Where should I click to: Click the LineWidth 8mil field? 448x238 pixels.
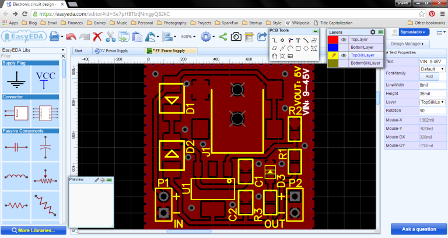click(x=433, y=85)
